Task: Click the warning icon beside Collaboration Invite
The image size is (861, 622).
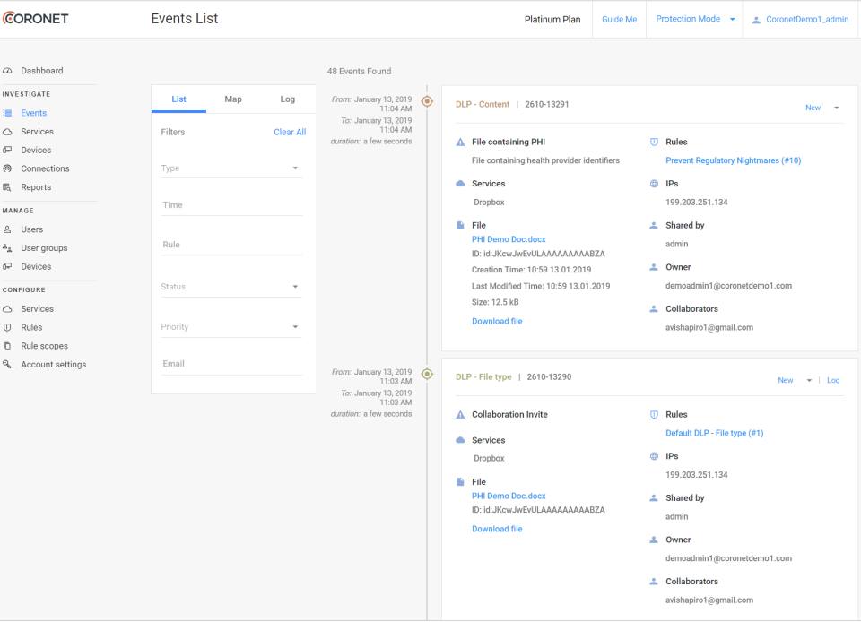Action: 460,415
